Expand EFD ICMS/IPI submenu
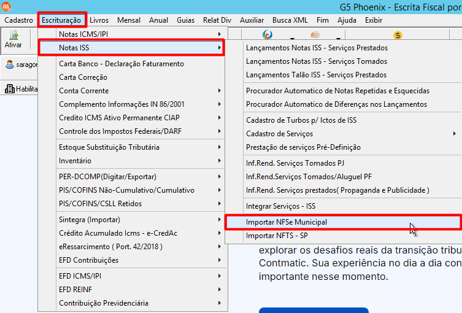The width and height of the screenshot is (462, 313). coord(131,276)
